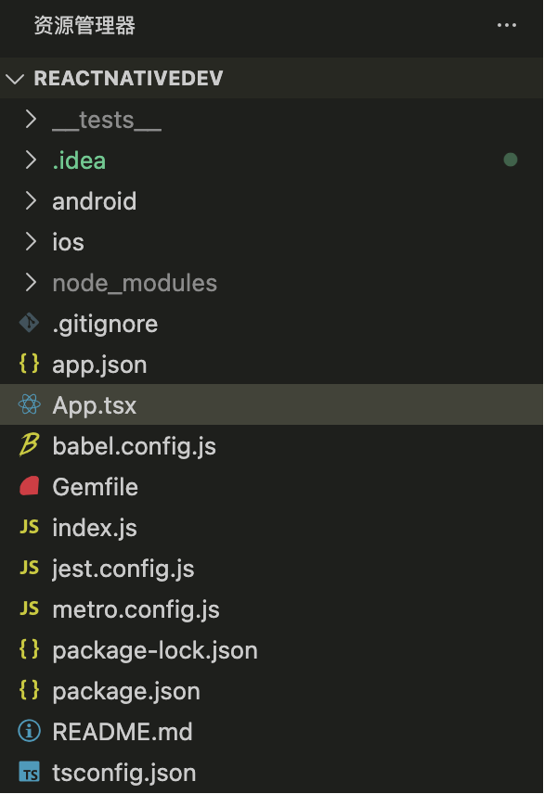Open the explorer more actions ellipsis menu

[x=507, y=25]
